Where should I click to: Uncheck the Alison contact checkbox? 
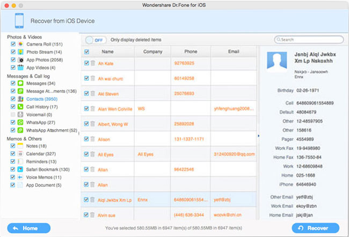tap(86, 139)
